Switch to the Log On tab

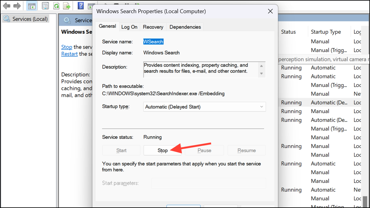129,27
